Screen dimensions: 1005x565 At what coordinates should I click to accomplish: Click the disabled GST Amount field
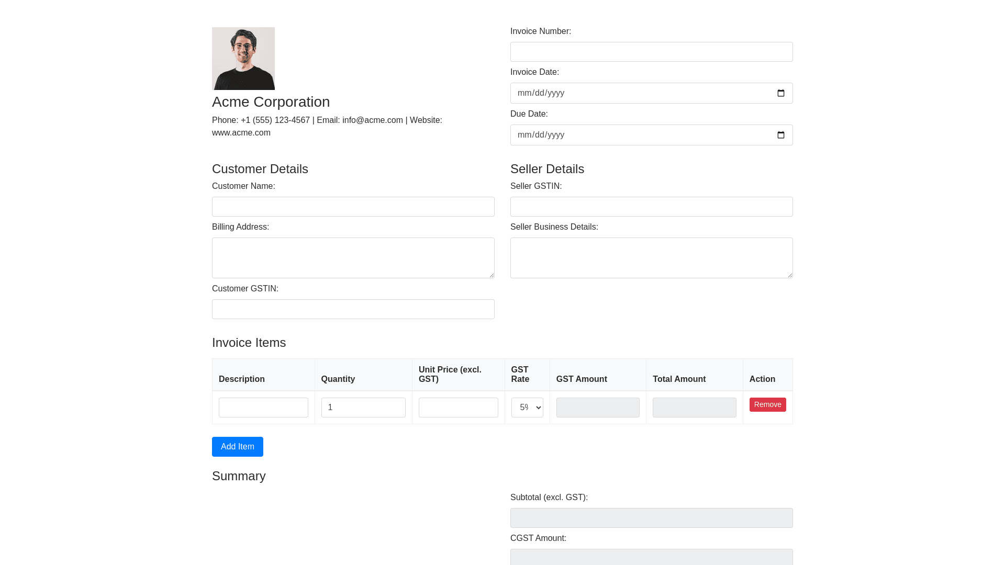pos(598,408)
